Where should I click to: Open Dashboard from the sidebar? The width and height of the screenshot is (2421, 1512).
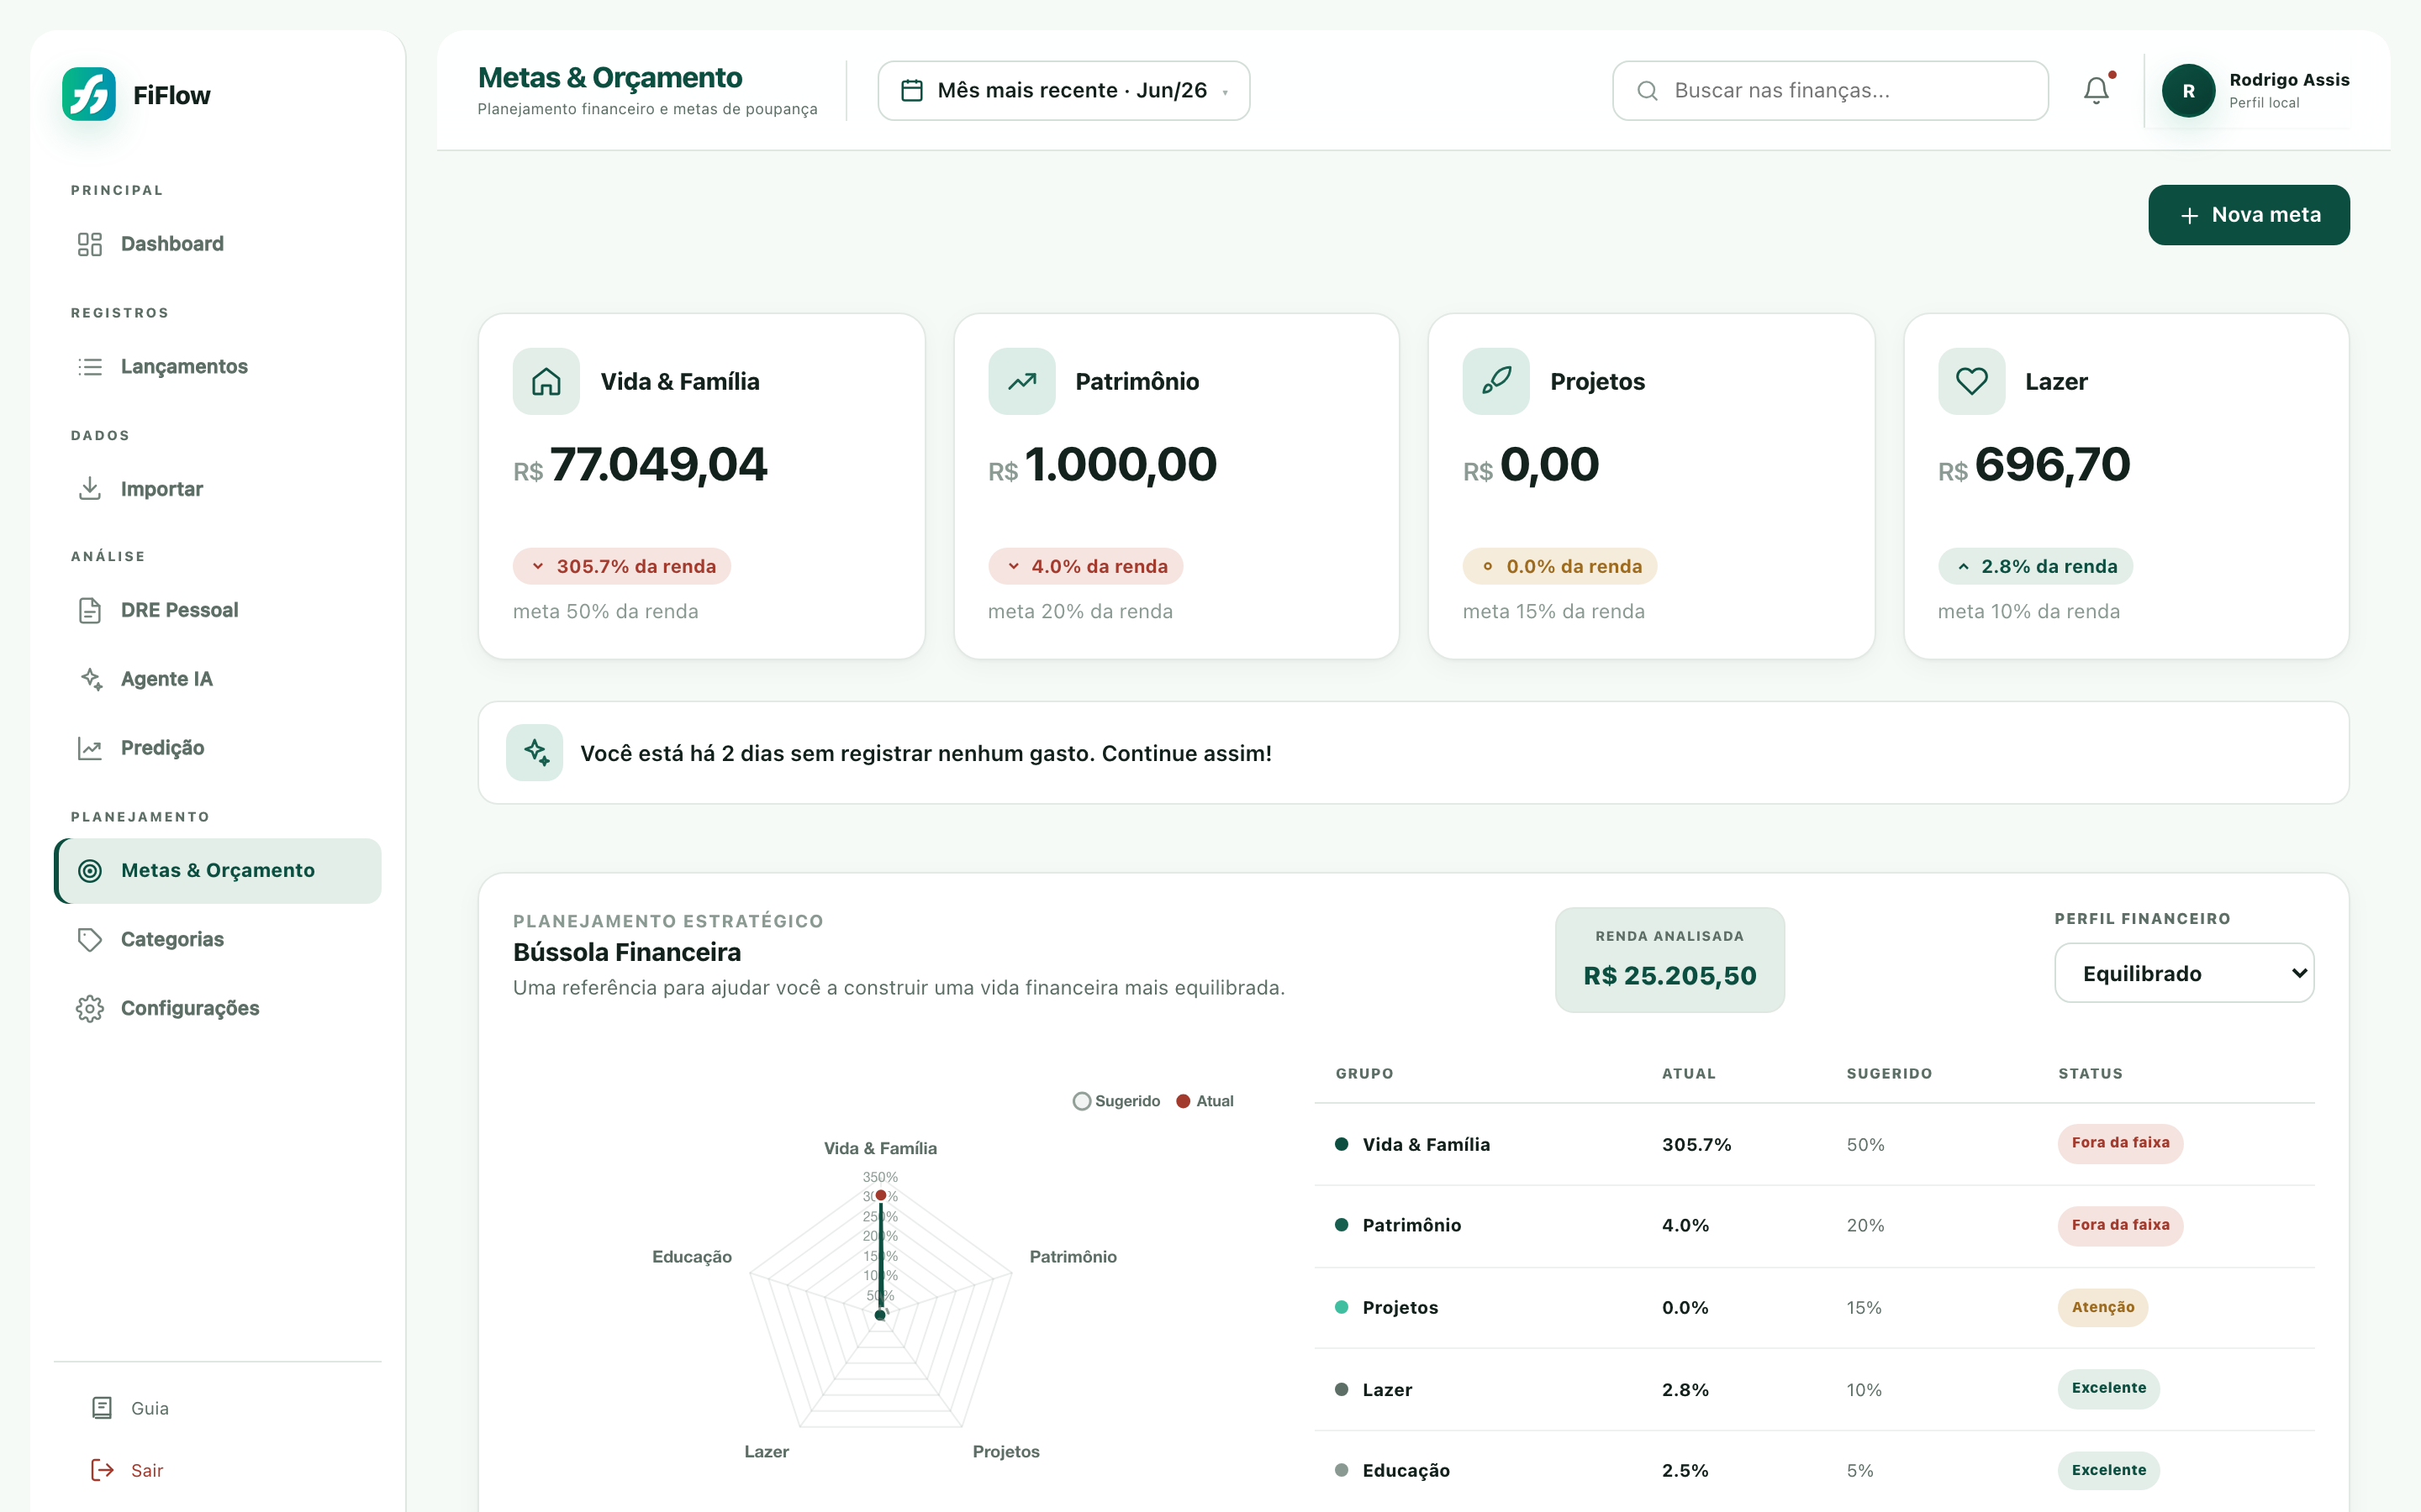[218, 244]
